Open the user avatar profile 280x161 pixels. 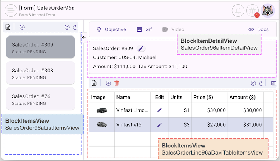tap(268, 10)
